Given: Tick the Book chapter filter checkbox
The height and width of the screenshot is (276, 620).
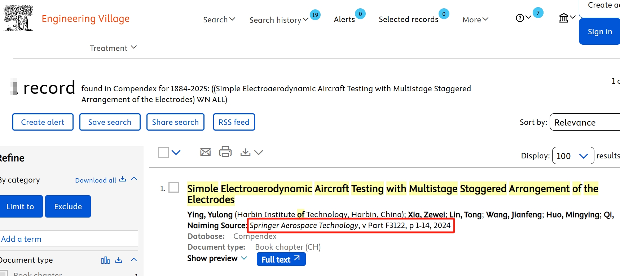Looking at the screenshot, I should [x=4, y=273].
